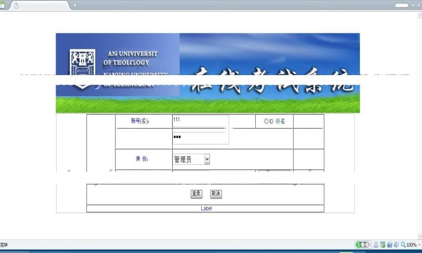Select the 名 radio option

[278, 121]
